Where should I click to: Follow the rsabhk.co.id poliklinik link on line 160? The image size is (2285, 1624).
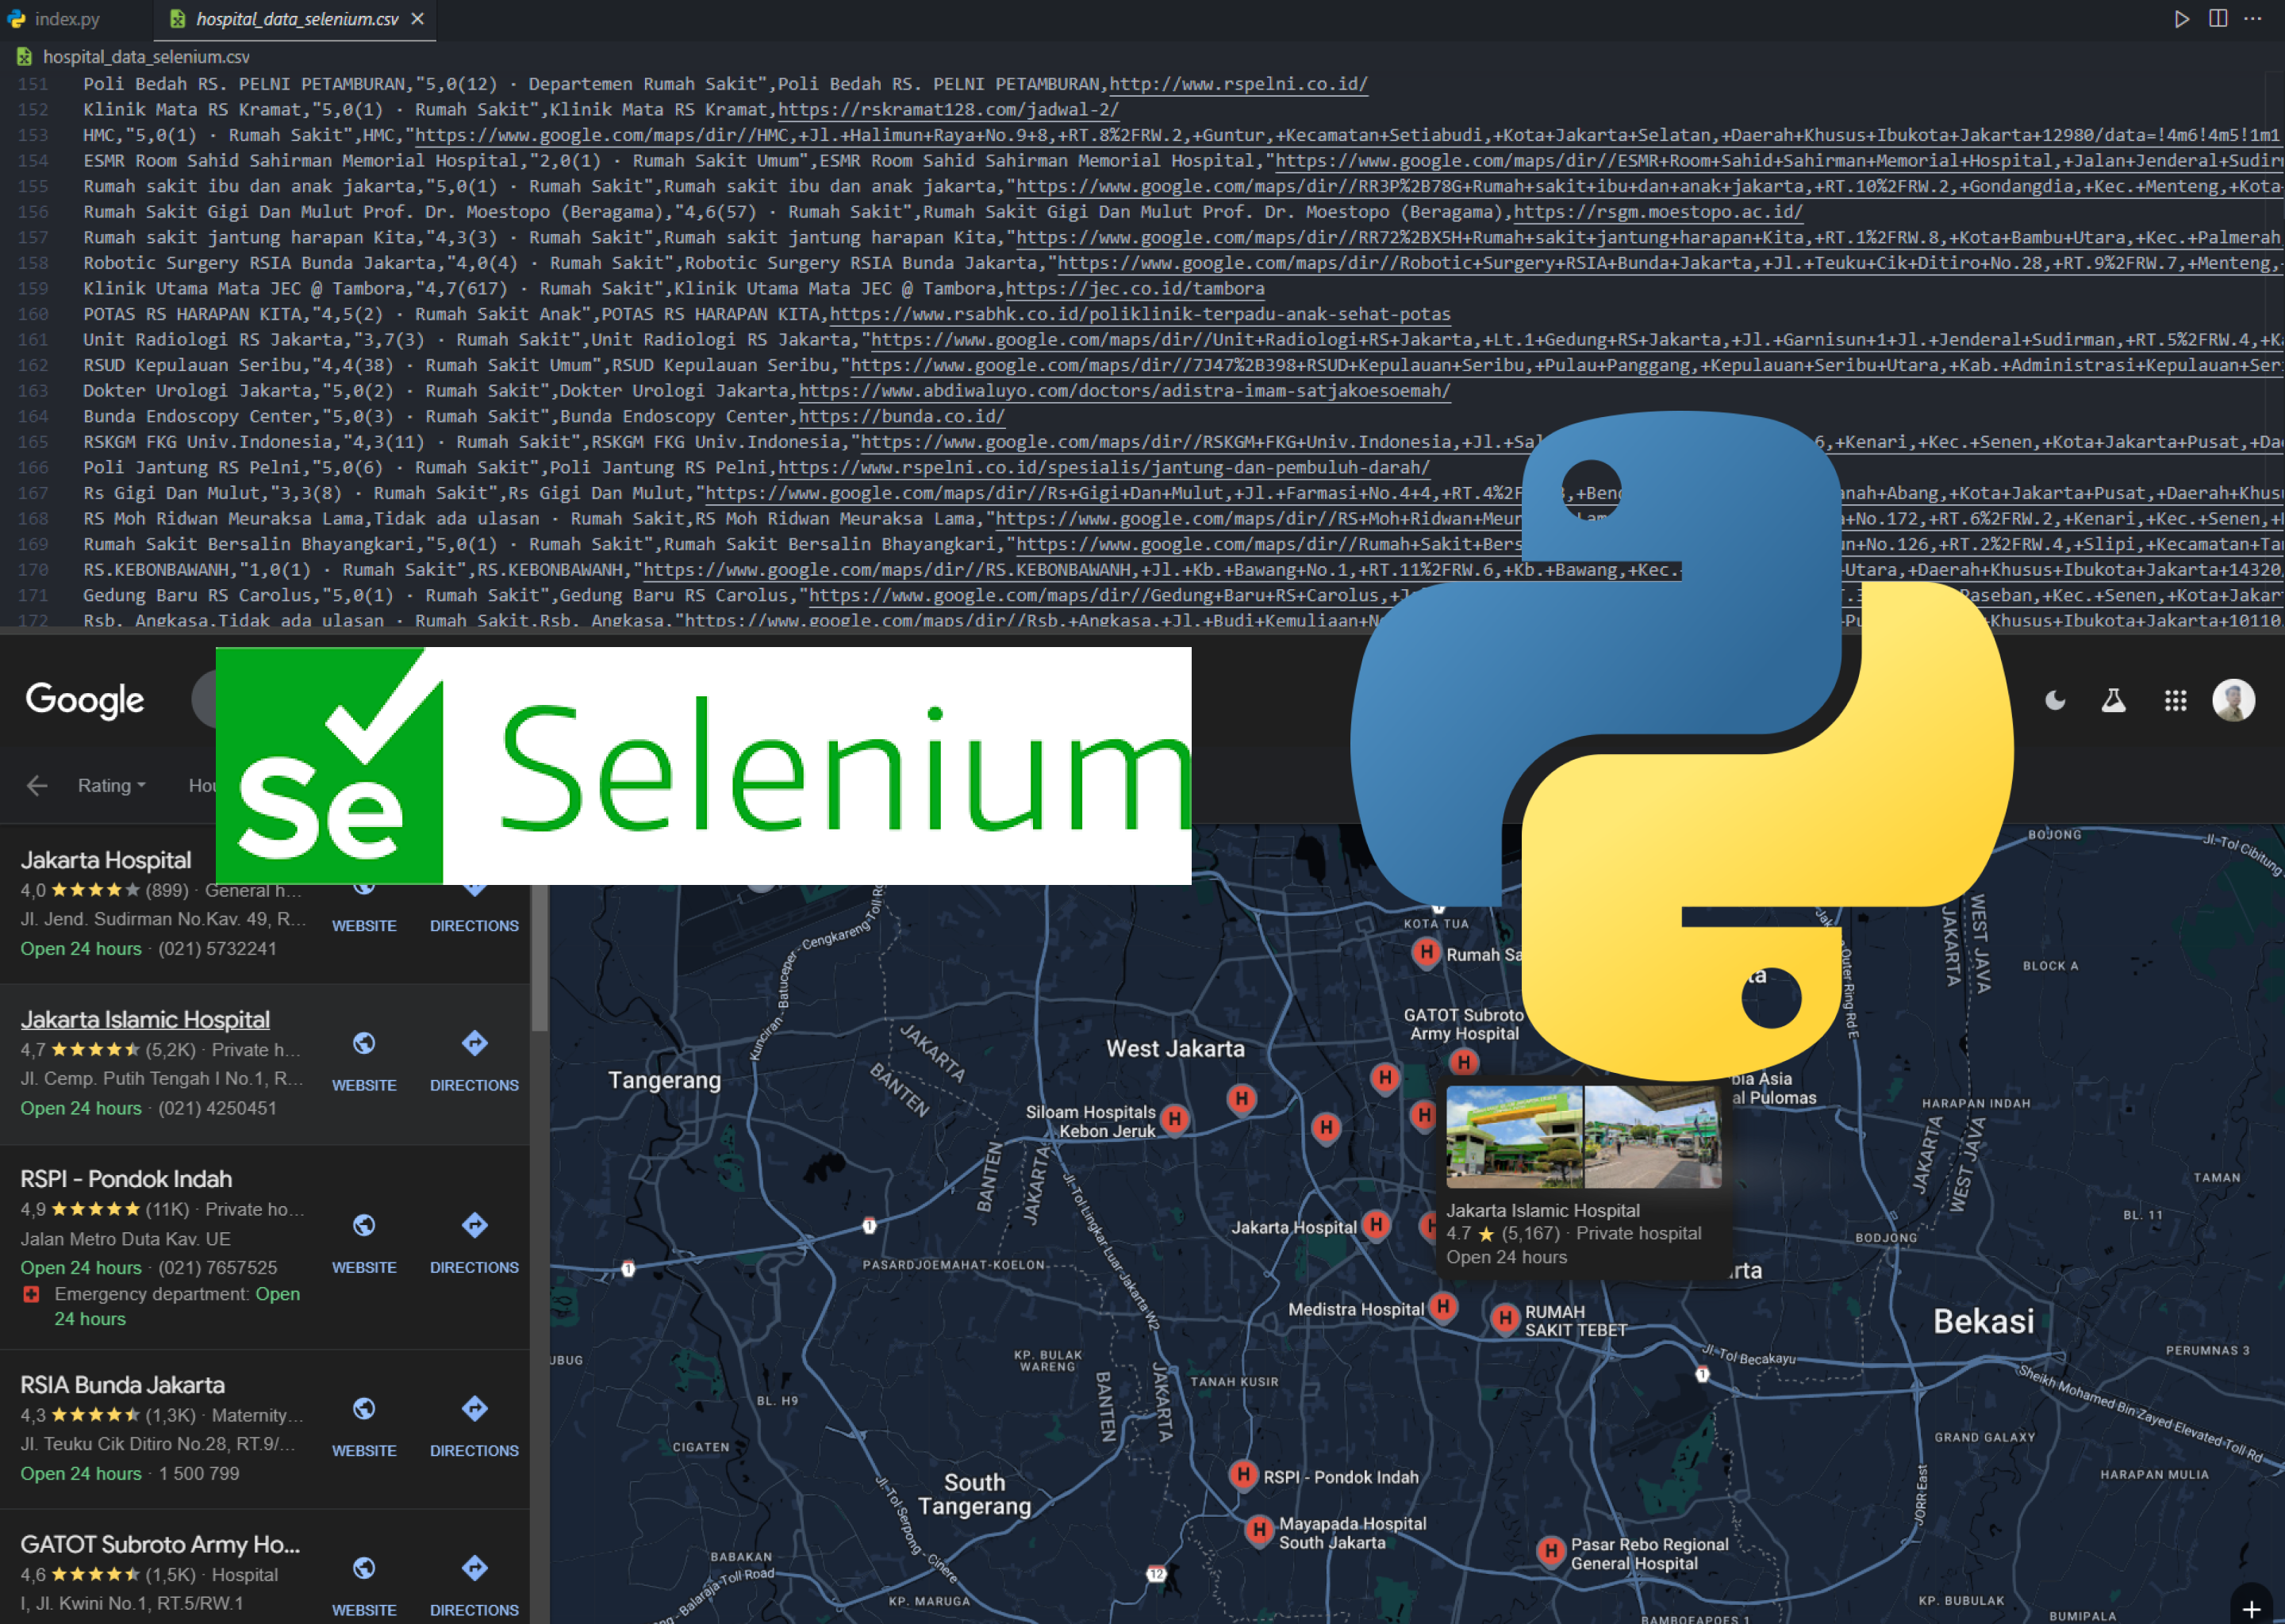click(x=1139, y=314)
